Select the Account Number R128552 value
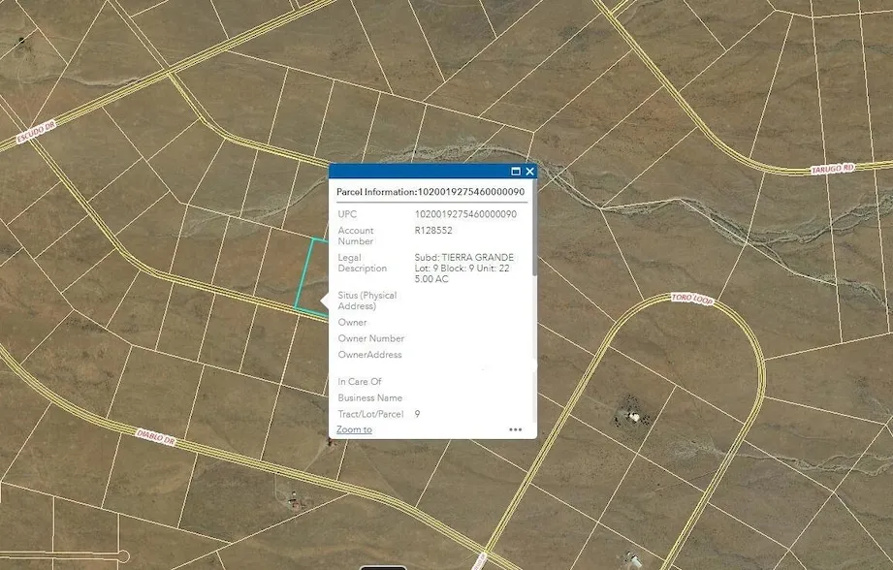The height and width of the screenshot is (570, 893). [x=433, y=231]
